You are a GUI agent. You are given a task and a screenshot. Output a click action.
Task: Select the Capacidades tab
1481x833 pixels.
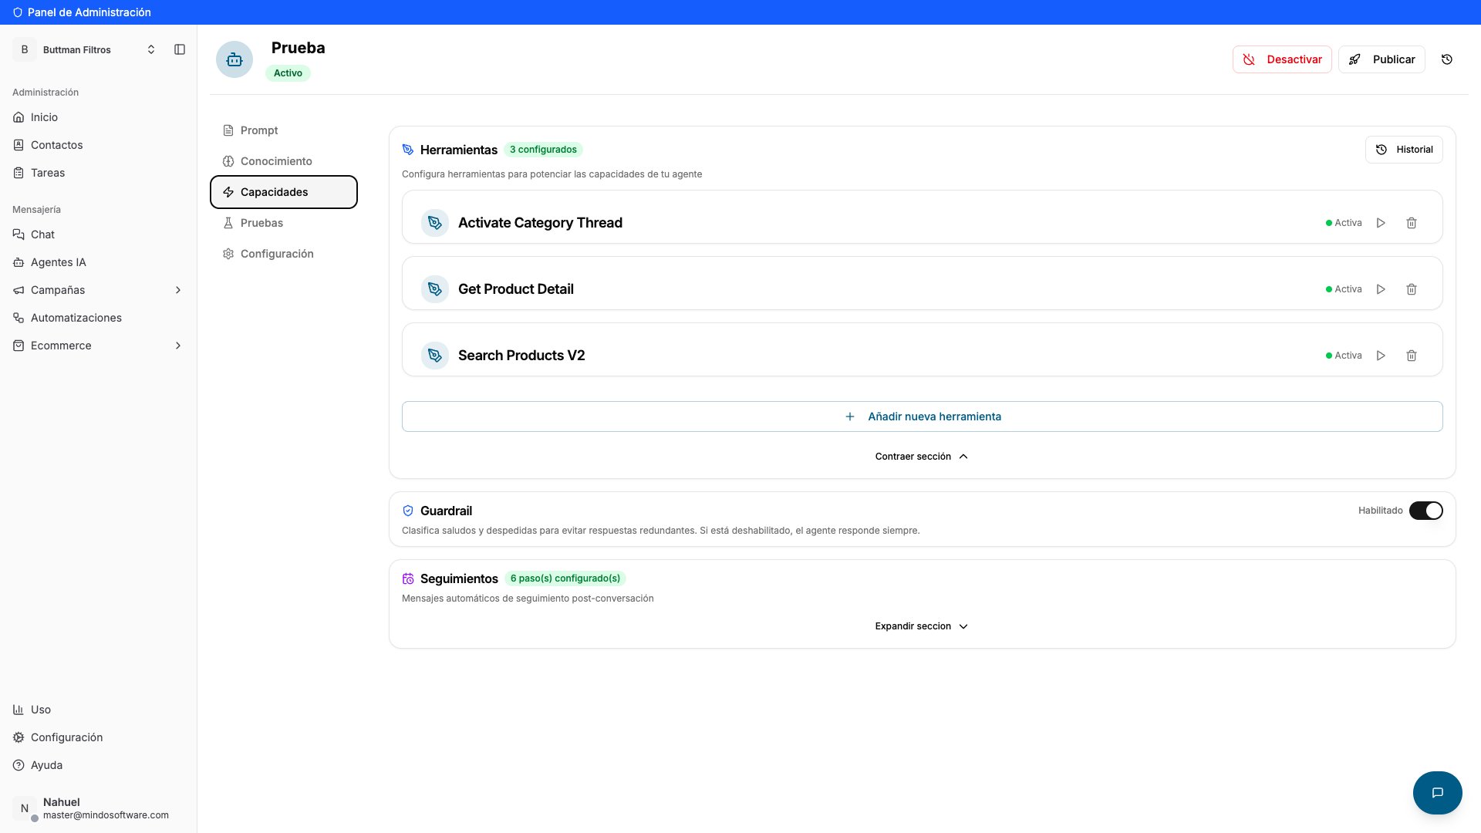tap(284, 192)
